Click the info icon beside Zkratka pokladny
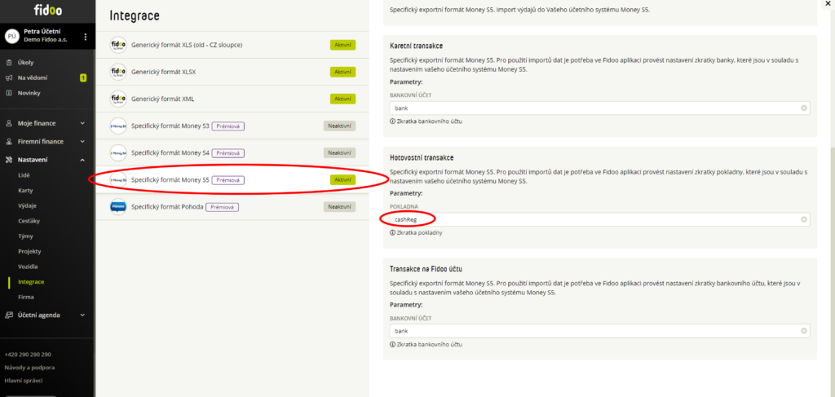The height and width of the screenshot is (397, 835). [392, 232]
